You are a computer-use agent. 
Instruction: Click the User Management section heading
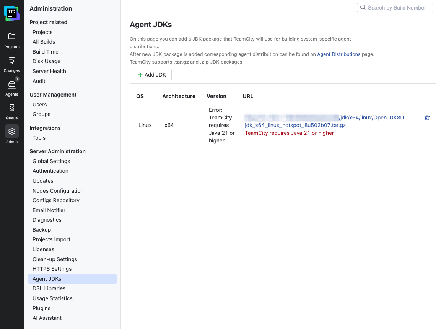point(53,95)
